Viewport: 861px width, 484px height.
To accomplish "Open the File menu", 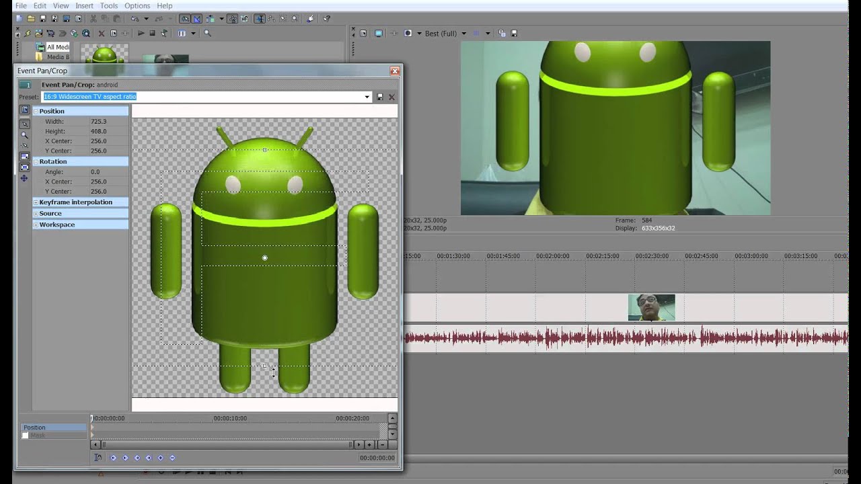I will [21, 6].
